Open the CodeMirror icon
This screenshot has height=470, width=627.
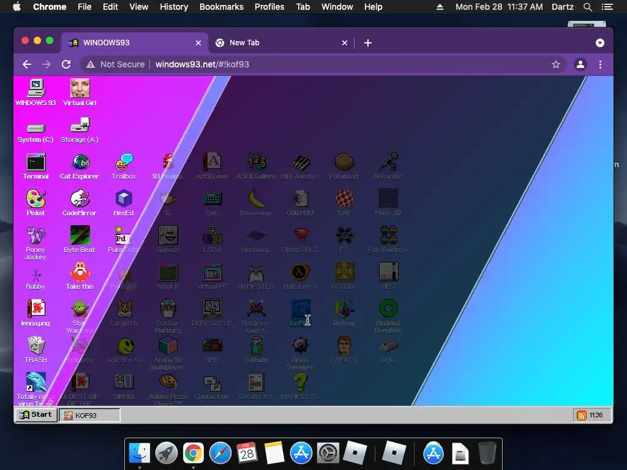tap(80, 203)
